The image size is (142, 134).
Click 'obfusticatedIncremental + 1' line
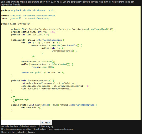pyautogui.click(x=55, y=86)
